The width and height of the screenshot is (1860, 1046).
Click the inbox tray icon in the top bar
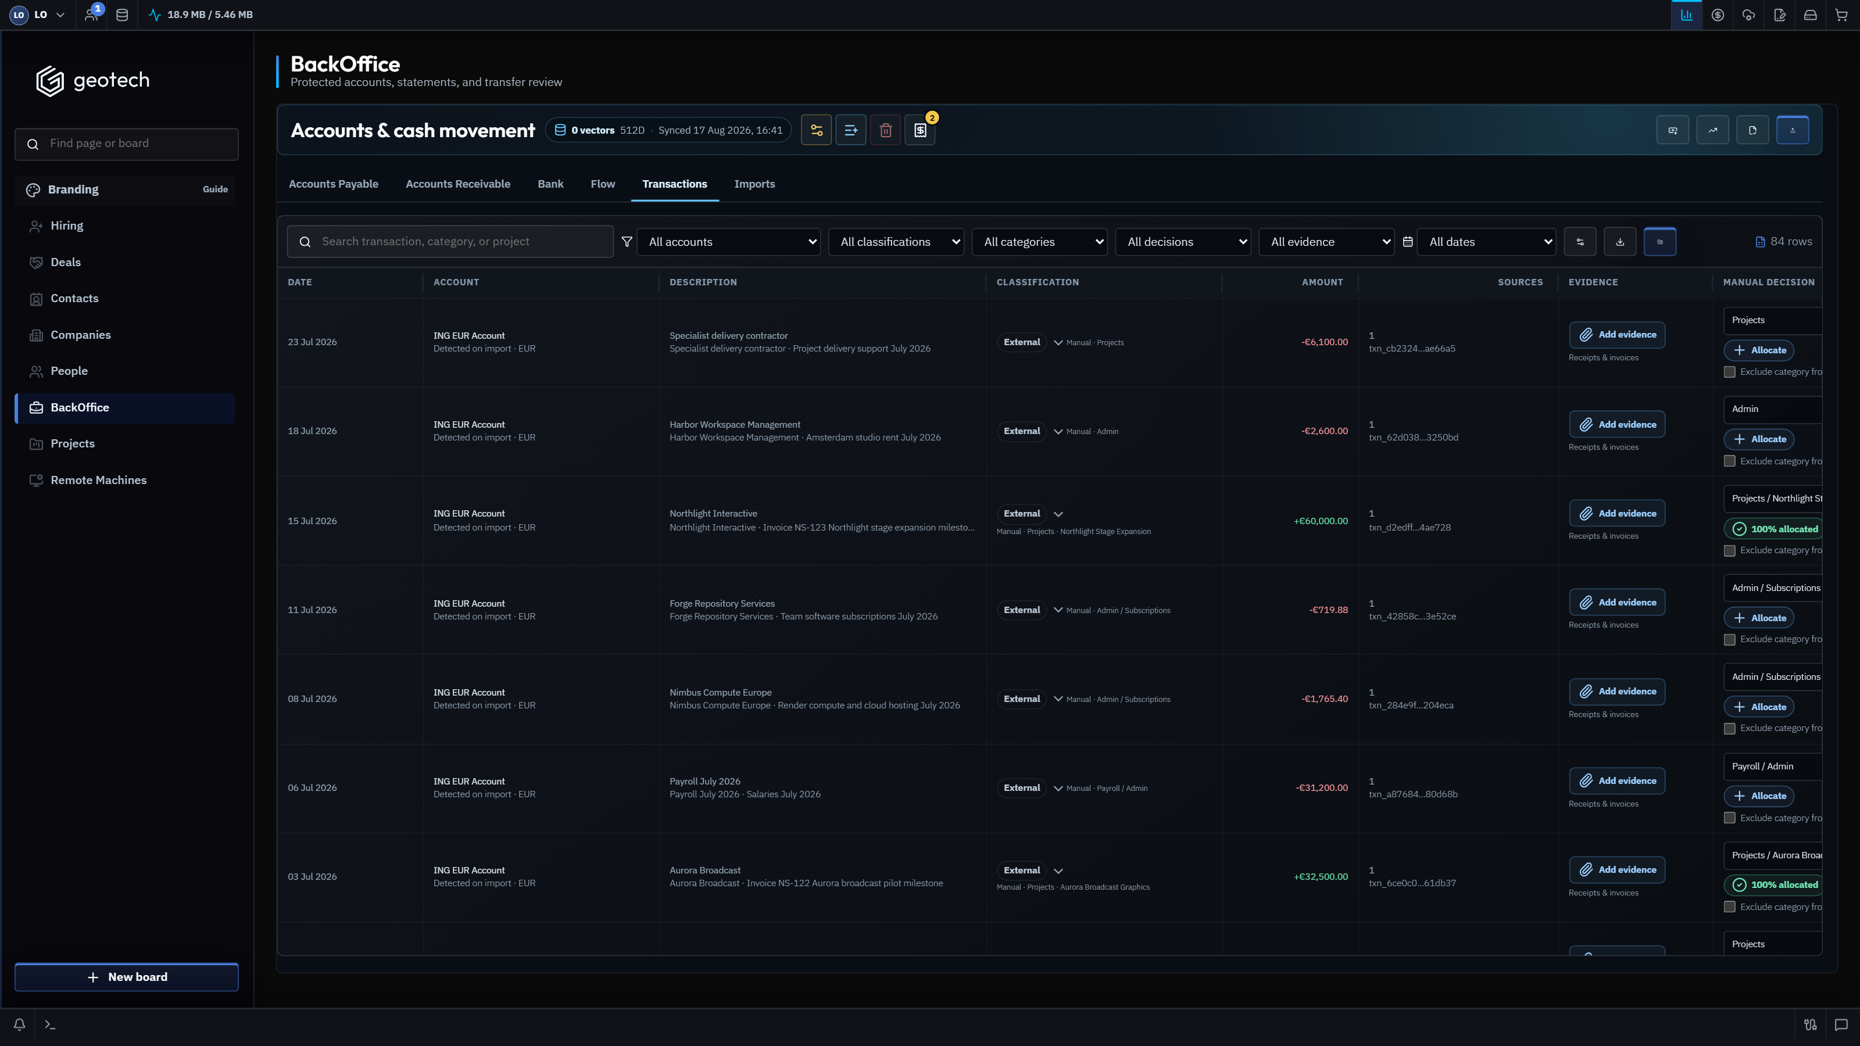1810,15
